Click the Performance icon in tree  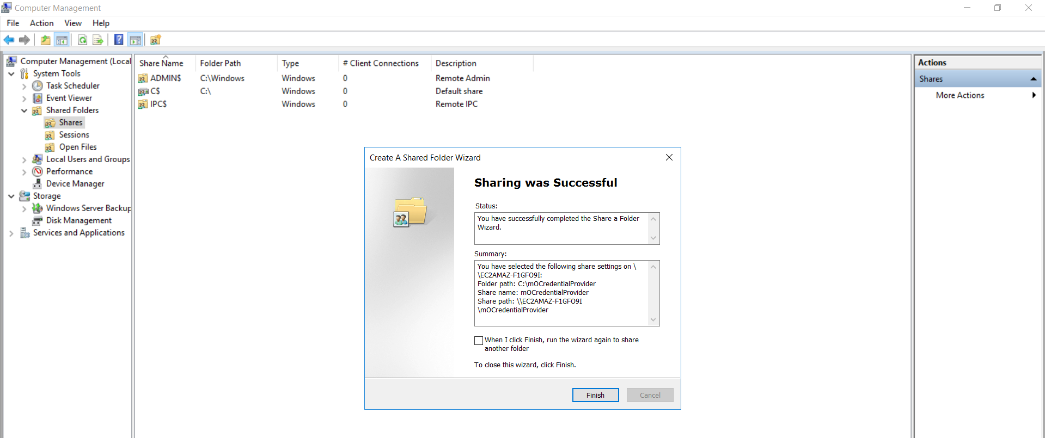[x=38, y=171]
